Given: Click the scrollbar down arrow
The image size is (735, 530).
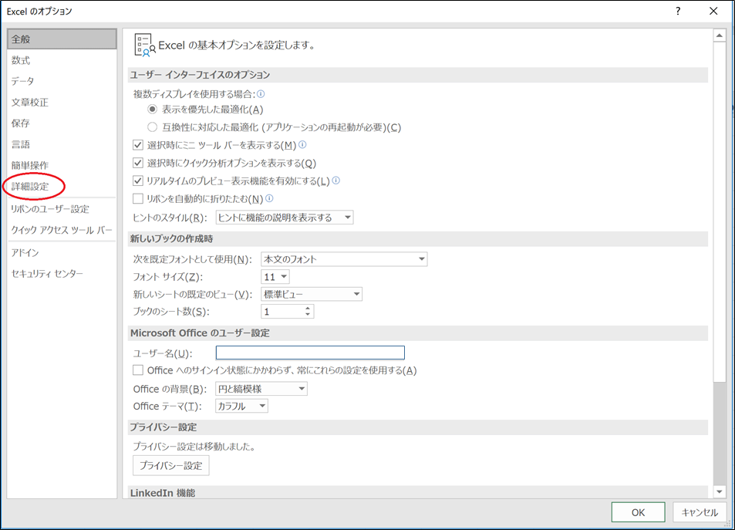Looking at the screenshot, I should click(720, 491).
